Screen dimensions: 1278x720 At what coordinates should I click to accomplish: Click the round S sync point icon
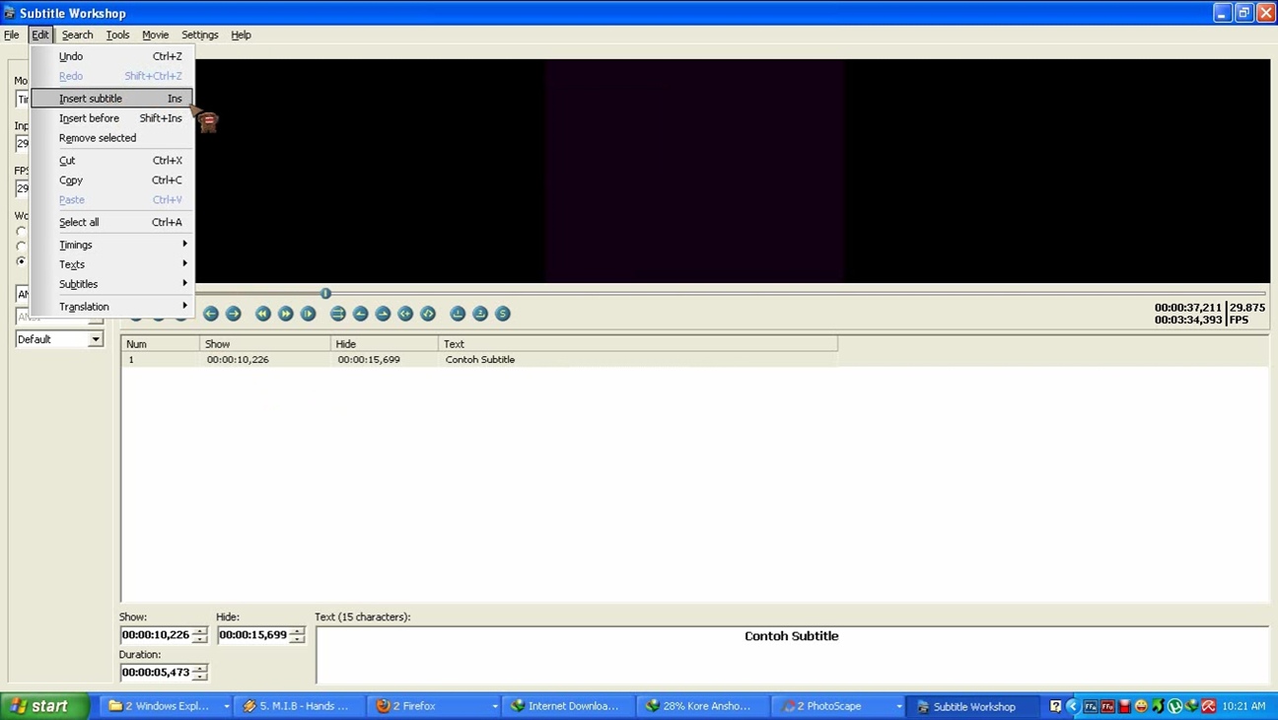click(503, 314)
